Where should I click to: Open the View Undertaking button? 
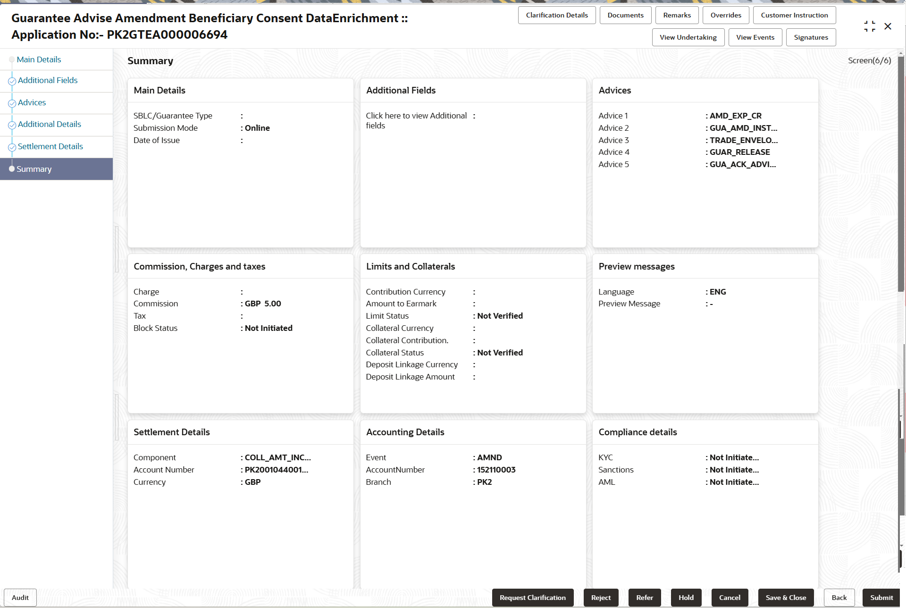point(688,37)
